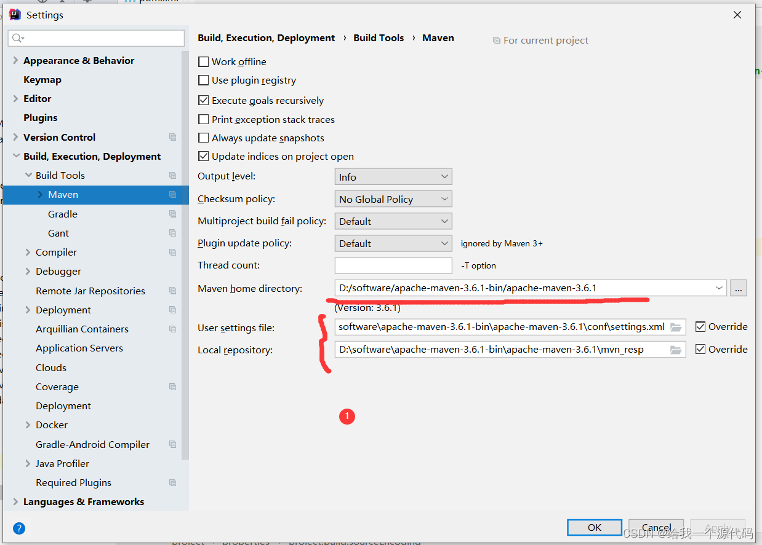Click the project-level icon beside Build Tools

(172, 175)
